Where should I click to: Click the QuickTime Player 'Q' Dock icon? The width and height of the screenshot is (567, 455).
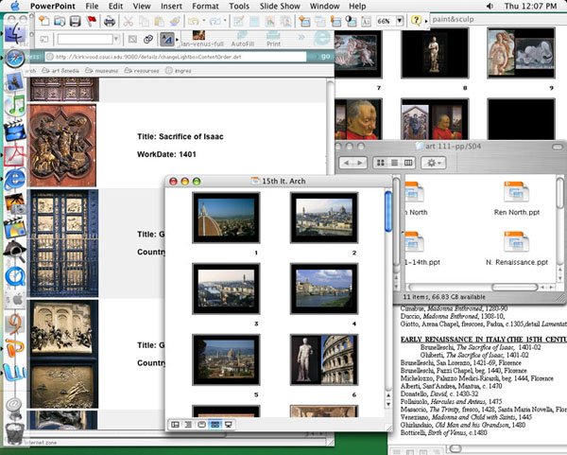pos(15,276)
